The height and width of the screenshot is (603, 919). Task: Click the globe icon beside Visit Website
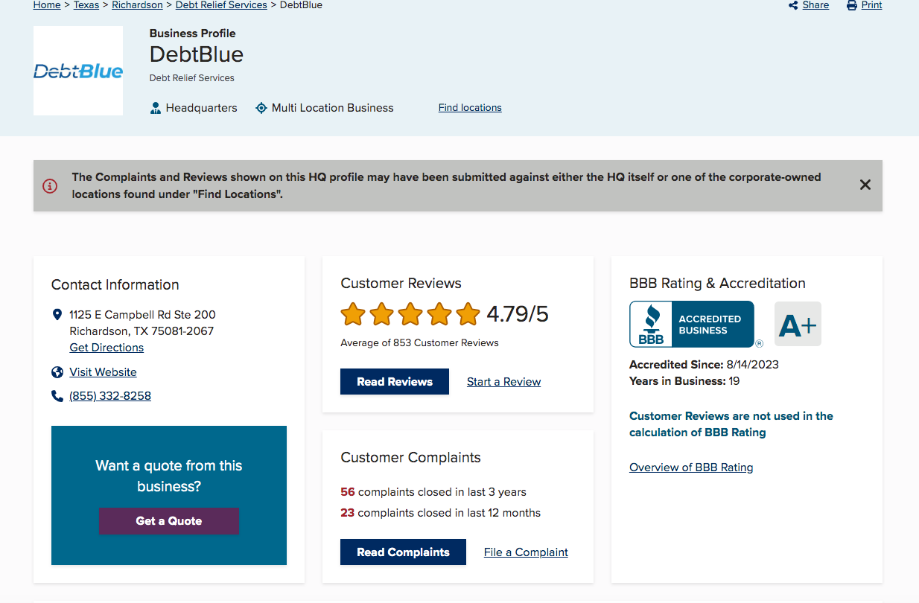click(57, 372)
